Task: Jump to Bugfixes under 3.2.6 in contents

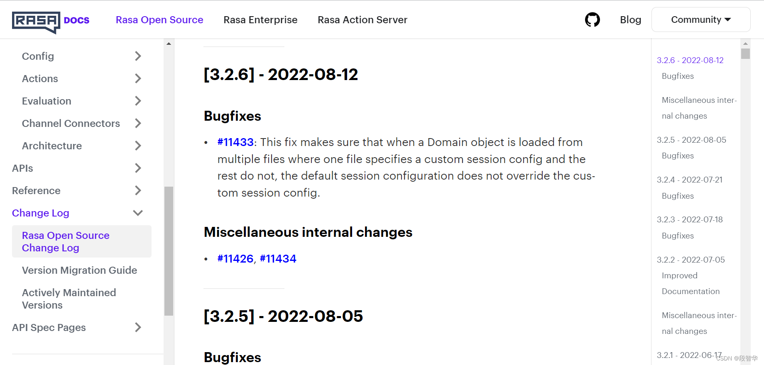Action: 678,76
